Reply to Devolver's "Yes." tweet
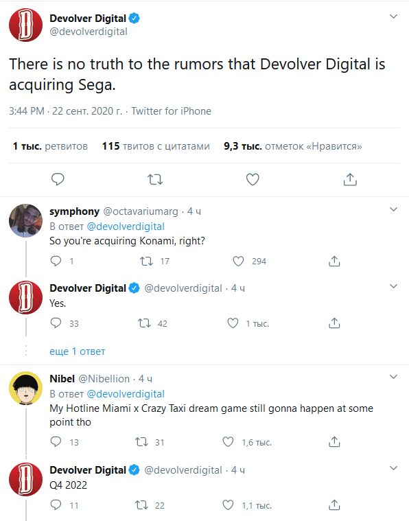Screen dimensions: 409x521 coord(56,323)
